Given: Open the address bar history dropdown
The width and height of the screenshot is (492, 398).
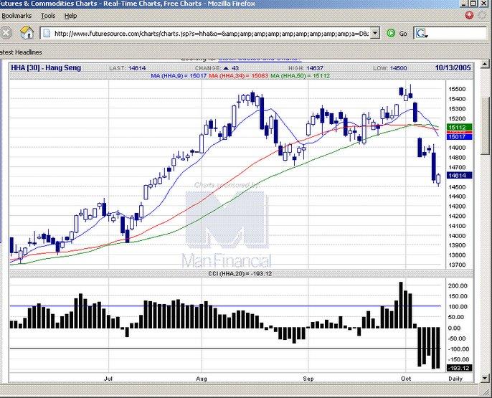Looking at the screenshot, I should 375,33.
